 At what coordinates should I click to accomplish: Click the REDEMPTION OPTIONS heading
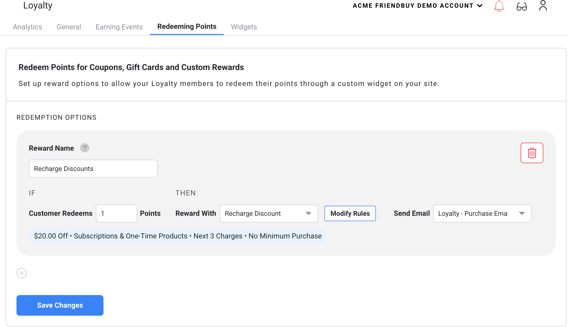tap(56, 117)
